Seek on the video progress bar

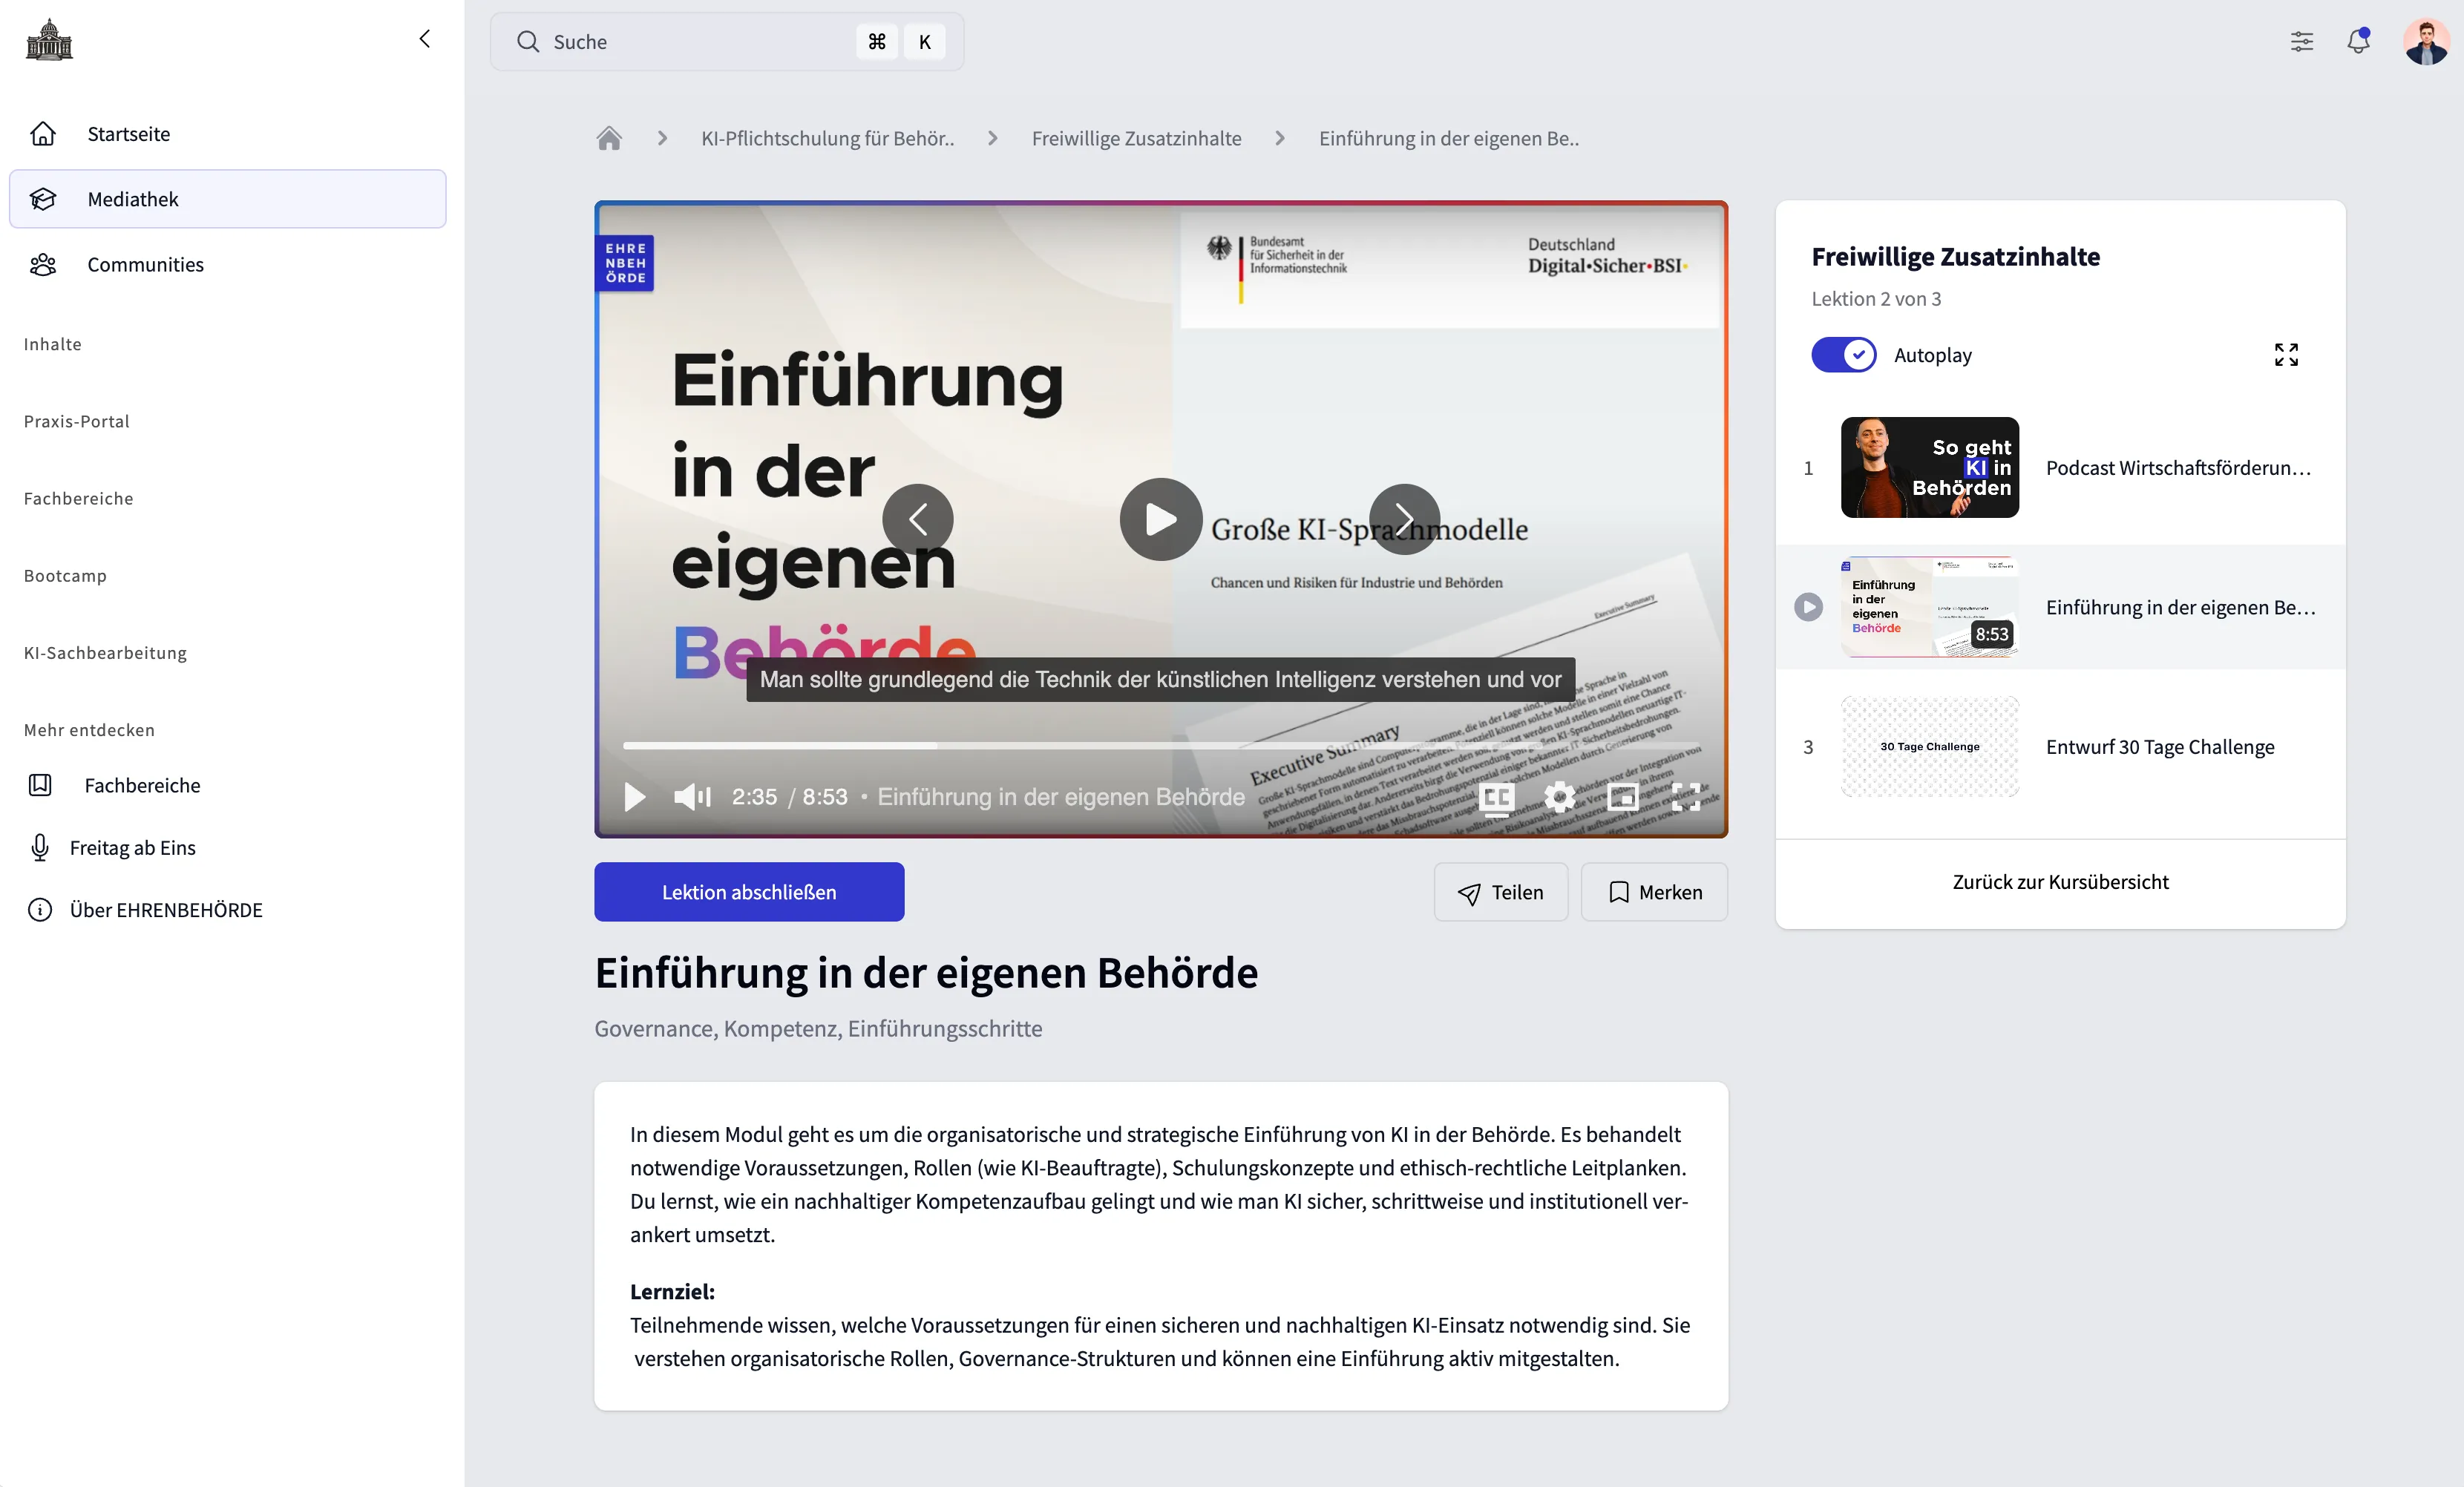(1160, 746)
